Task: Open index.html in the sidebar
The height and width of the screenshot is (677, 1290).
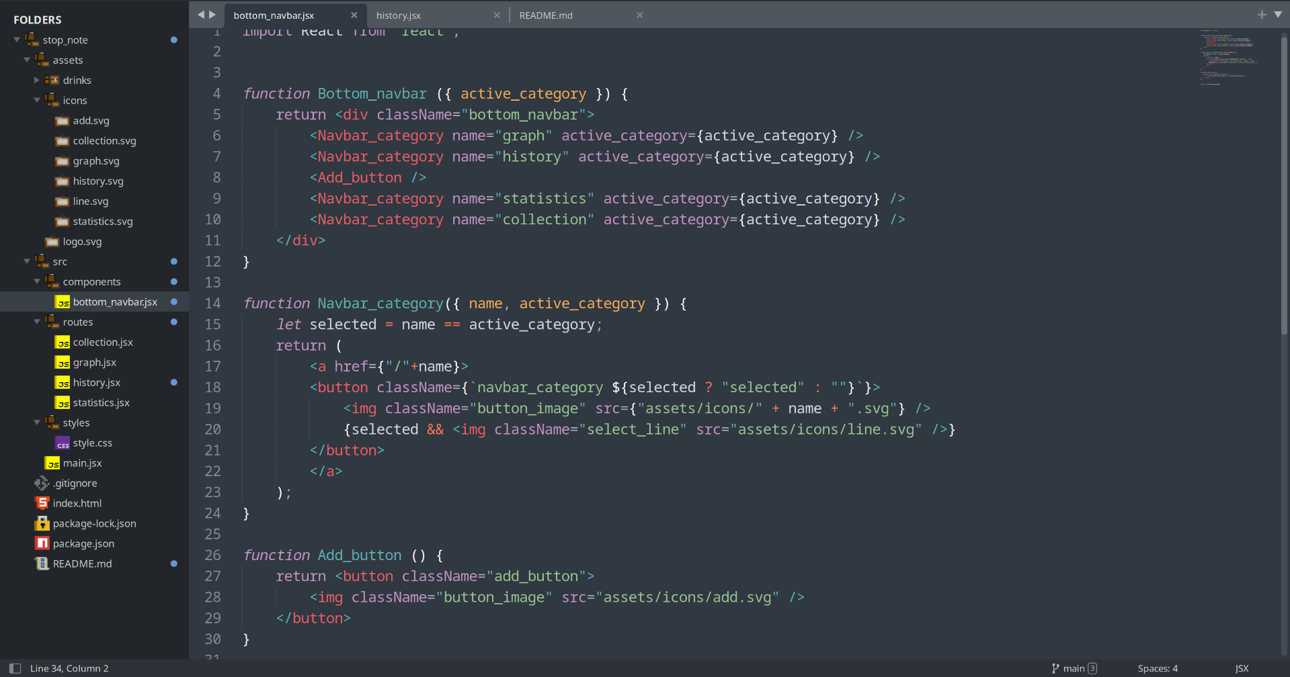Action: point(77,503)
